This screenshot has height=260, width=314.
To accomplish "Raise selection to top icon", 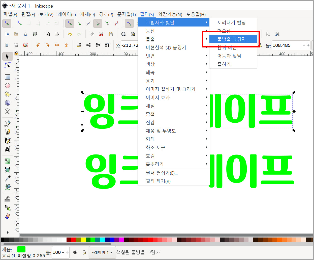I will (x=107, y=45).
